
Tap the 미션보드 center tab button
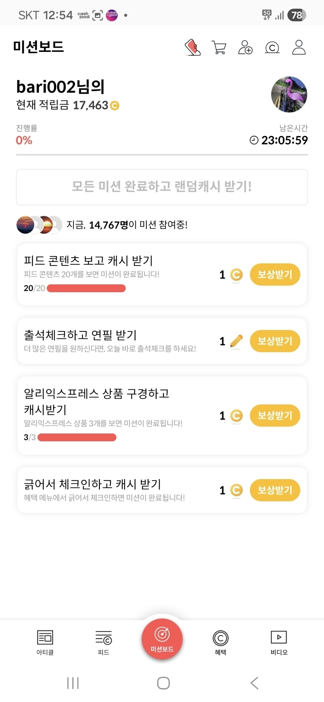162,639
